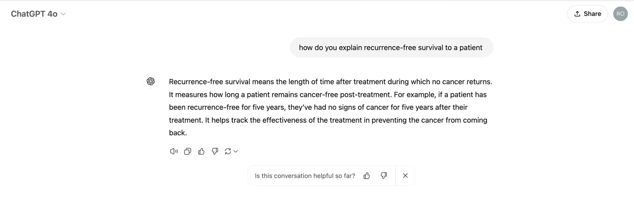The height and width of the screenshot is (219, 634).
Task: Click the 'Is this conversation helpful so far?' text
Action: click(305, 176)
